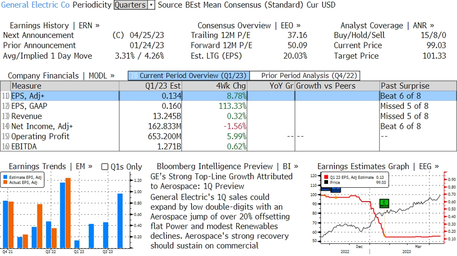The height and width of the screenshot is (256, 457).
Task: Select the EPS, Adj+ row
Action: [228, 96]
